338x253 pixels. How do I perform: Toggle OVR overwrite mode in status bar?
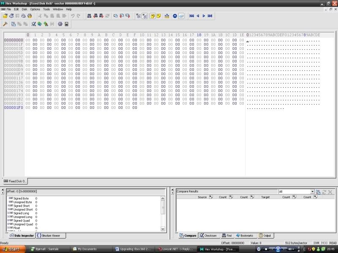316,243
